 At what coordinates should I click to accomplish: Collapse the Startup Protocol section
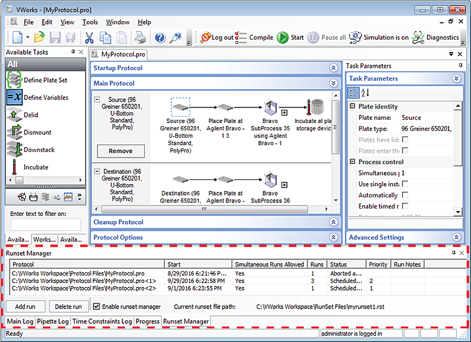334,68
